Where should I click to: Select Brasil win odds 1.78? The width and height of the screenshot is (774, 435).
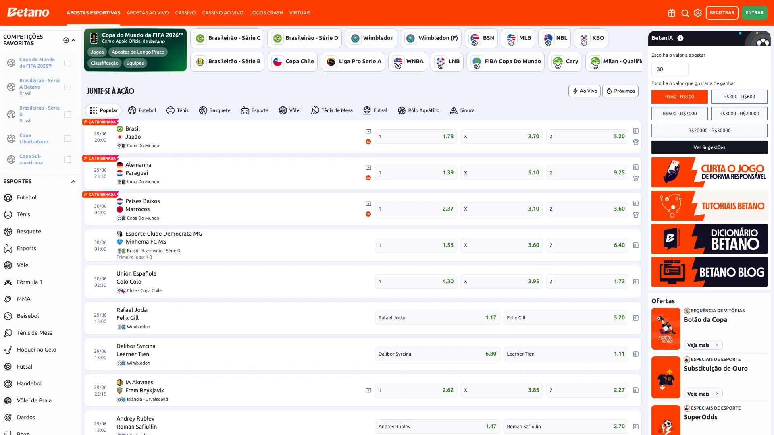tap(416, 137)
